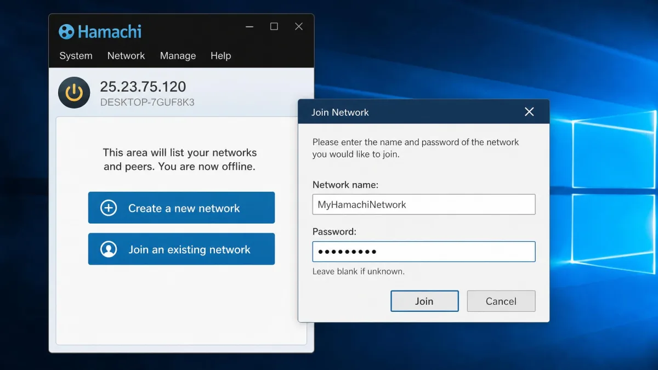Screen dimensions: 658x370
Task: Open the Help menu
Action: 220,56
